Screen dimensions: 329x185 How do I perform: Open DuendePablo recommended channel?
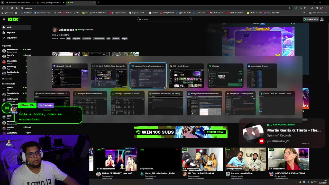(x=16, y=94)
